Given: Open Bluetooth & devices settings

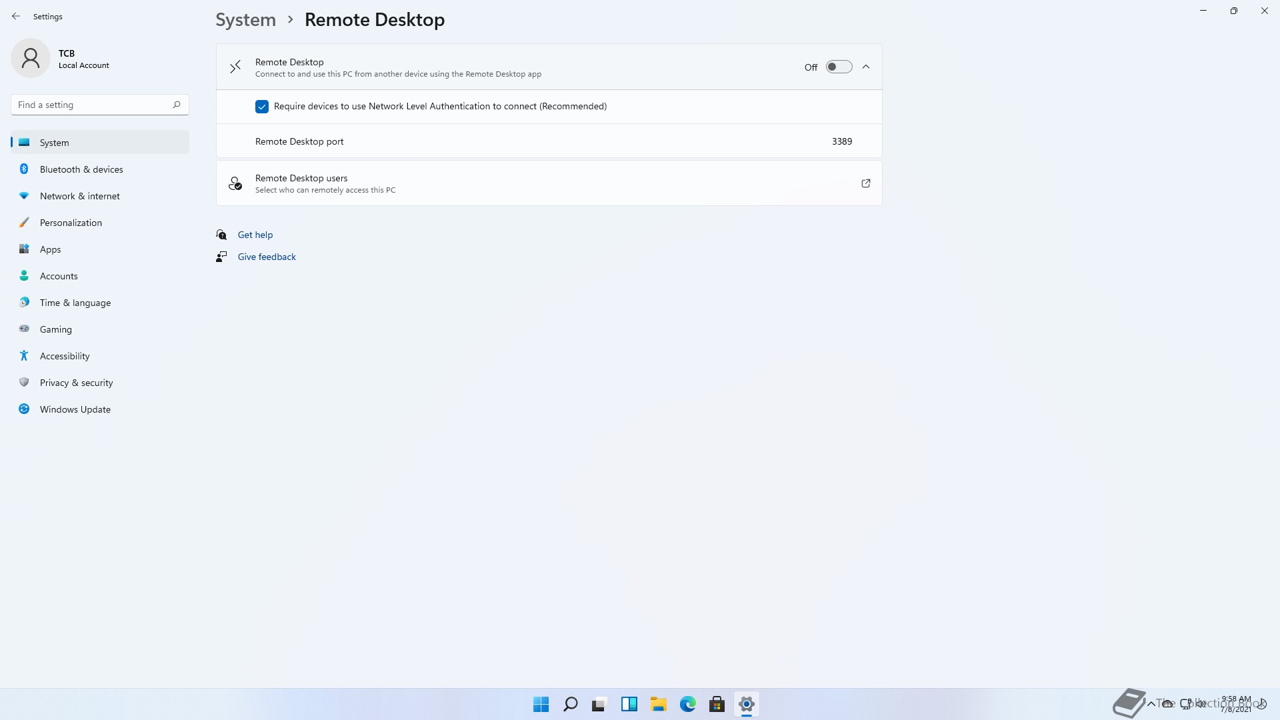Looking at the screenshot, I should coord(100,169).
